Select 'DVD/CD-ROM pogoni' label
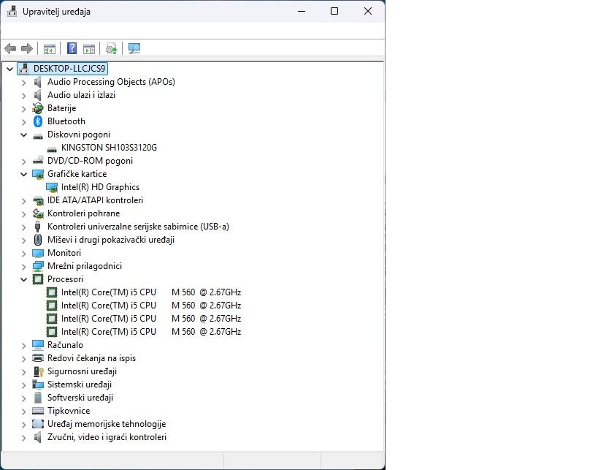The height and width of the screenshot is (470, 598). tap(90, 161)
